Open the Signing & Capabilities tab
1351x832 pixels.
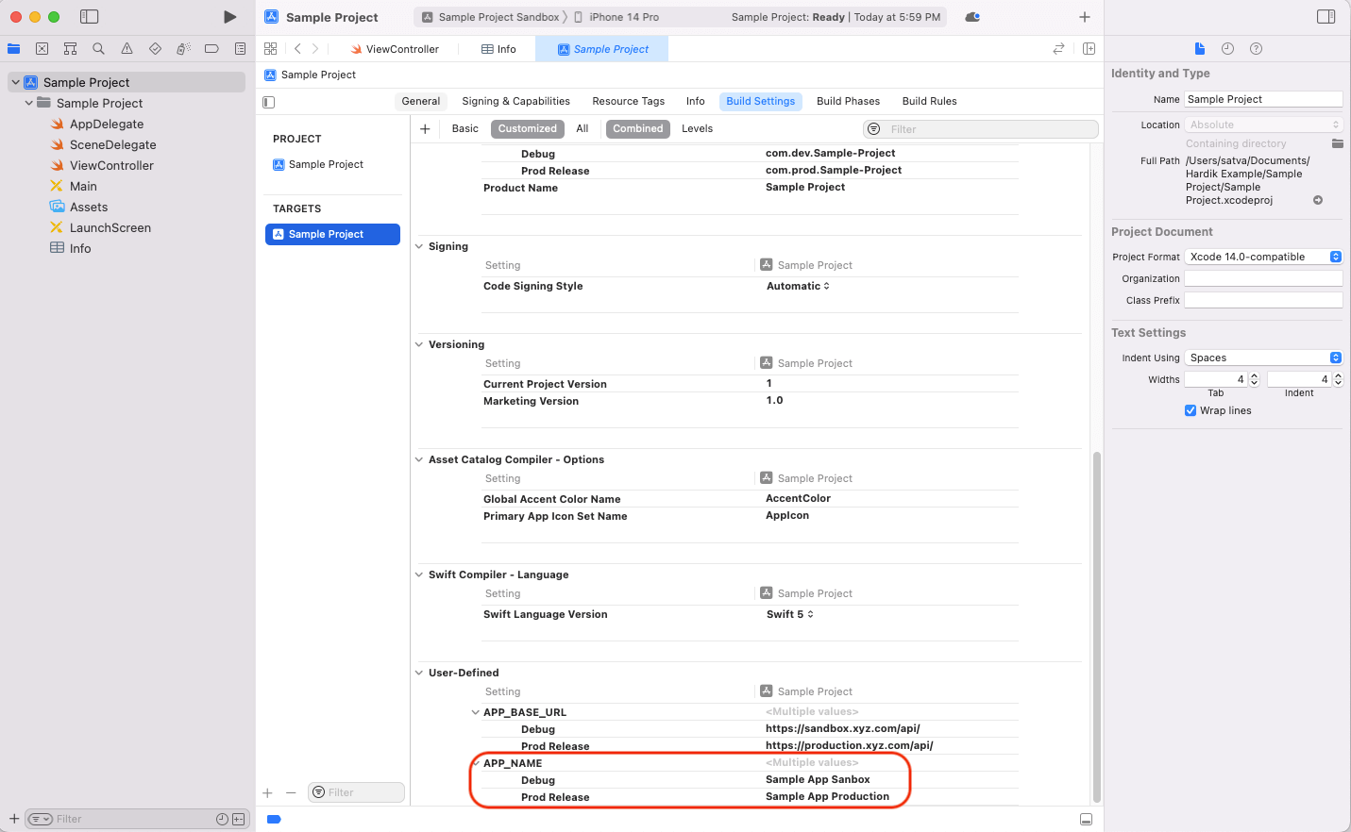coord(516,101)
